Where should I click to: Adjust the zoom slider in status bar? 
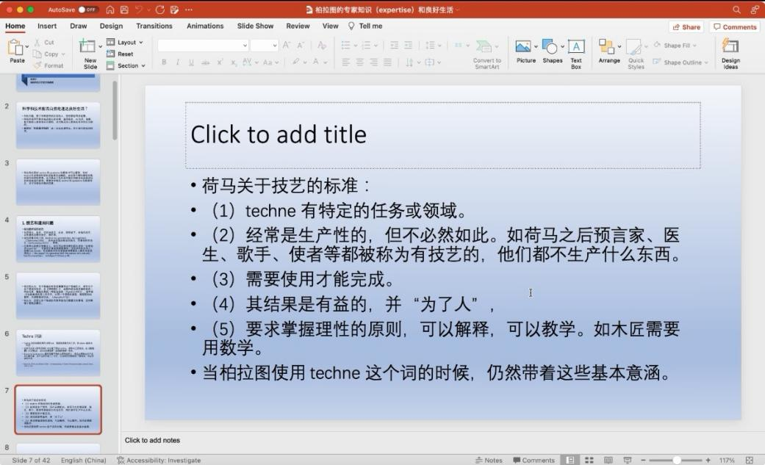tap(676, 460)
